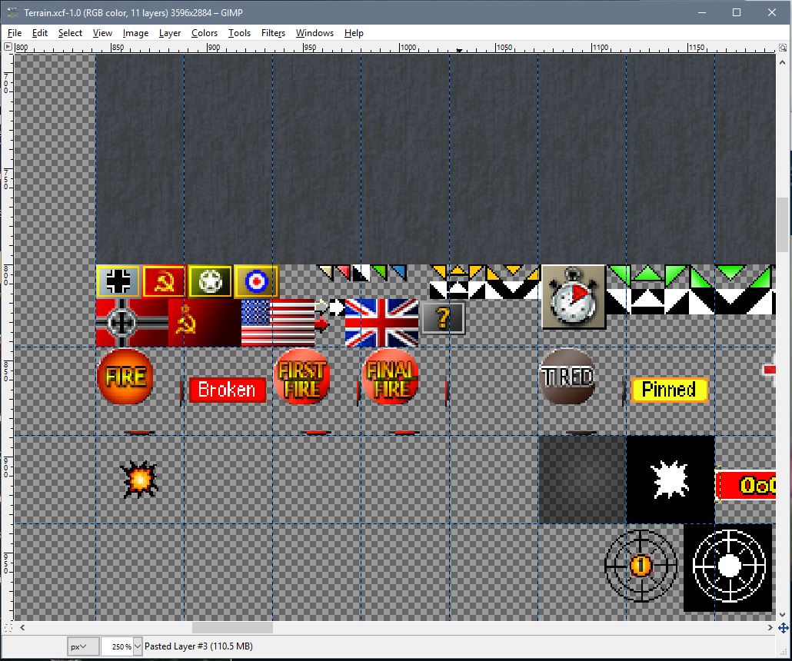Click the brown TIRED round sprite

[567, 377]
